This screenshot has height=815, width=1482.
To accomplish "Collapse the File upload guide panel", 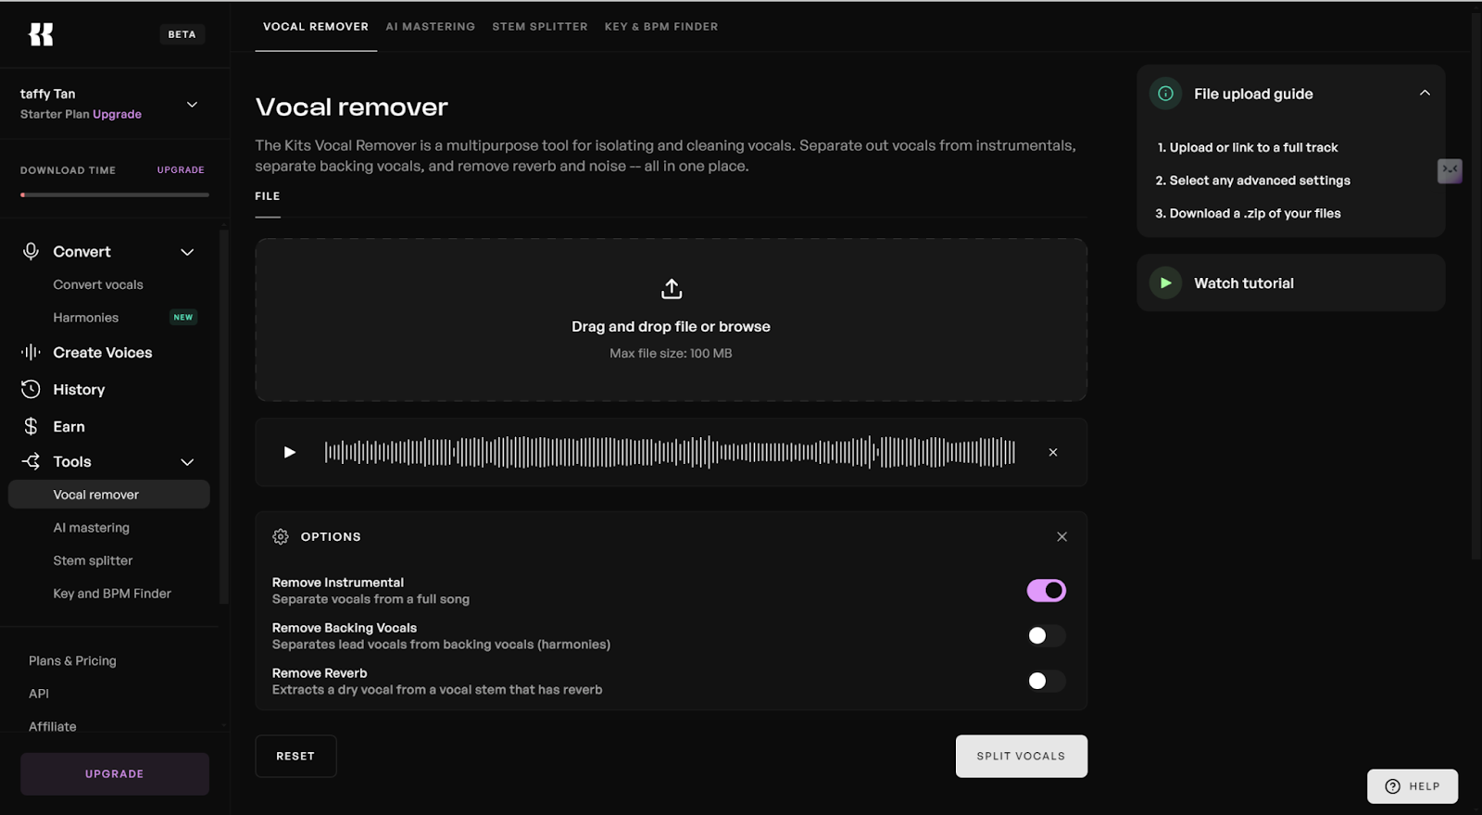I will (x=1425, y=93).
